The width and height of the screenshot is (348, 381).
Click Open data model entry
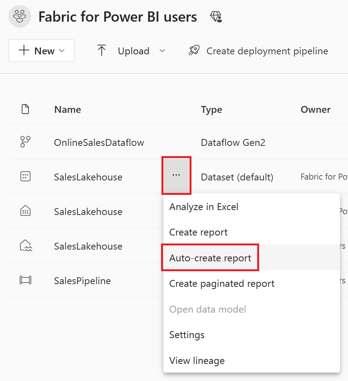click(x=252, y=309)
